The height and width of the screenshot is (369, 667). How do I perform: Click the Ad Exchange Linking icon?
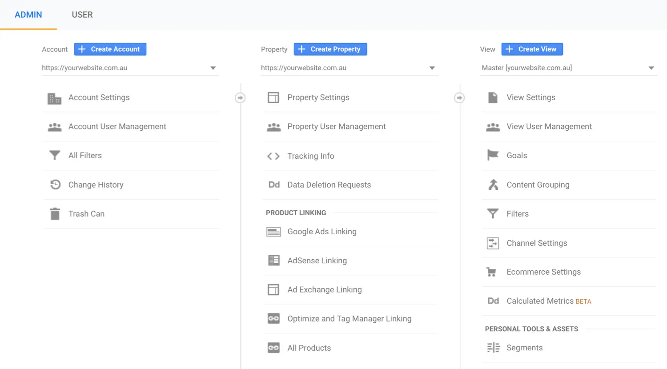point(273,289)
